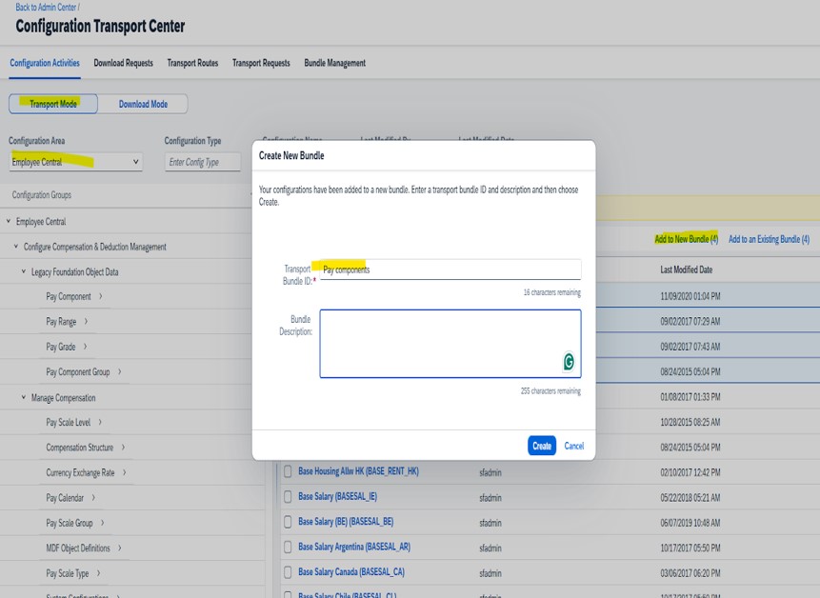820x598 pixels.
Task: Select Pay Scale Type in the tree
Action: 68,573
